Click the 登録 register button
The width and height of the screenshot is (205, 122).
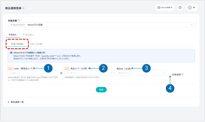coord(101,90)
